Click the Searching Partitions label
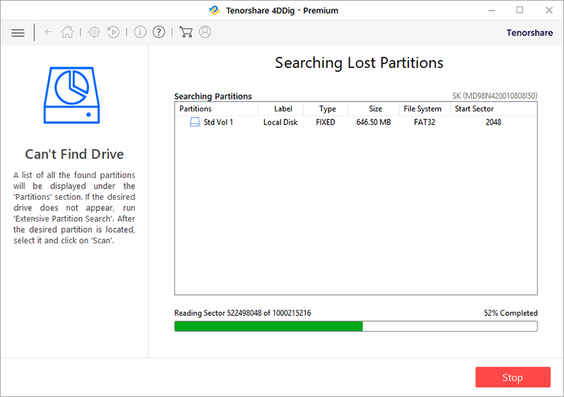 click(x=213, y=96)
